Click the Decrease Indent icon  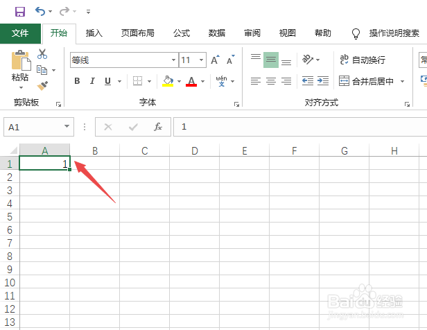[x=308, y=81]
